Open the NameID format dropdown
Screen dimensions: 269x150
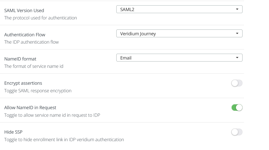pos(179,57)
